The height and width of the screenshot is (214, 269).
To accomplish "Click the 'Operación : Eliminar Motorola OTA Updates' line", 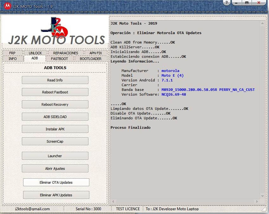I will (156, 33).
